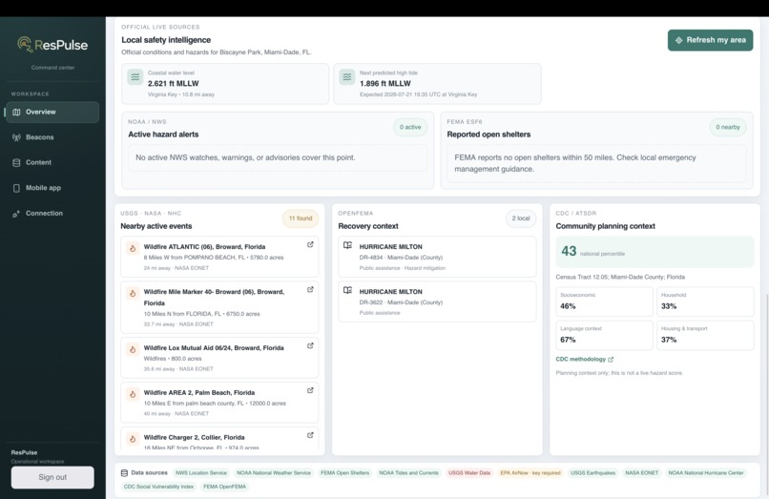Click the Socioeconomic 46% tile

click(604, 301)
